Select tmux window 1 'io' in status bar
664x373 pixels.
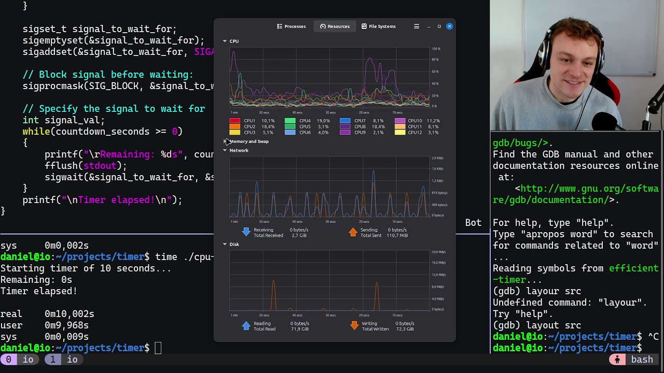click(x=63, y=360)
